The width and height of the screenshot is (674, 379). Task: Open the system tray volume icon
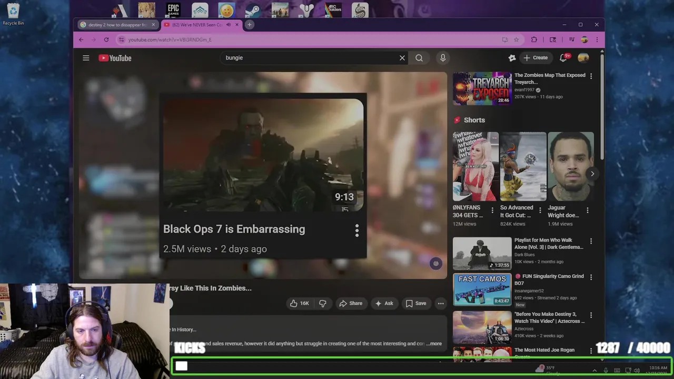637,371
